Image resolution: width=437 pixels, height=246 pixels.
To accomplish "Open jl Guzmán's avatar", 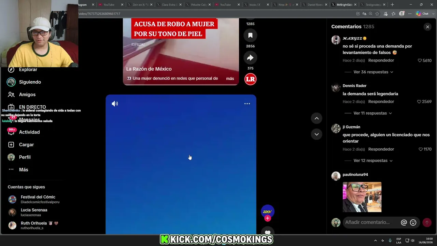I will (336, 128).
